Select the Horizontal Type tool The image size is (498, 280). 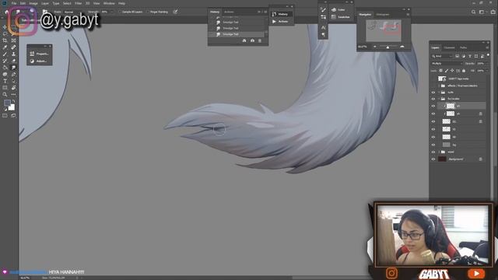click(x=5, y=81)
